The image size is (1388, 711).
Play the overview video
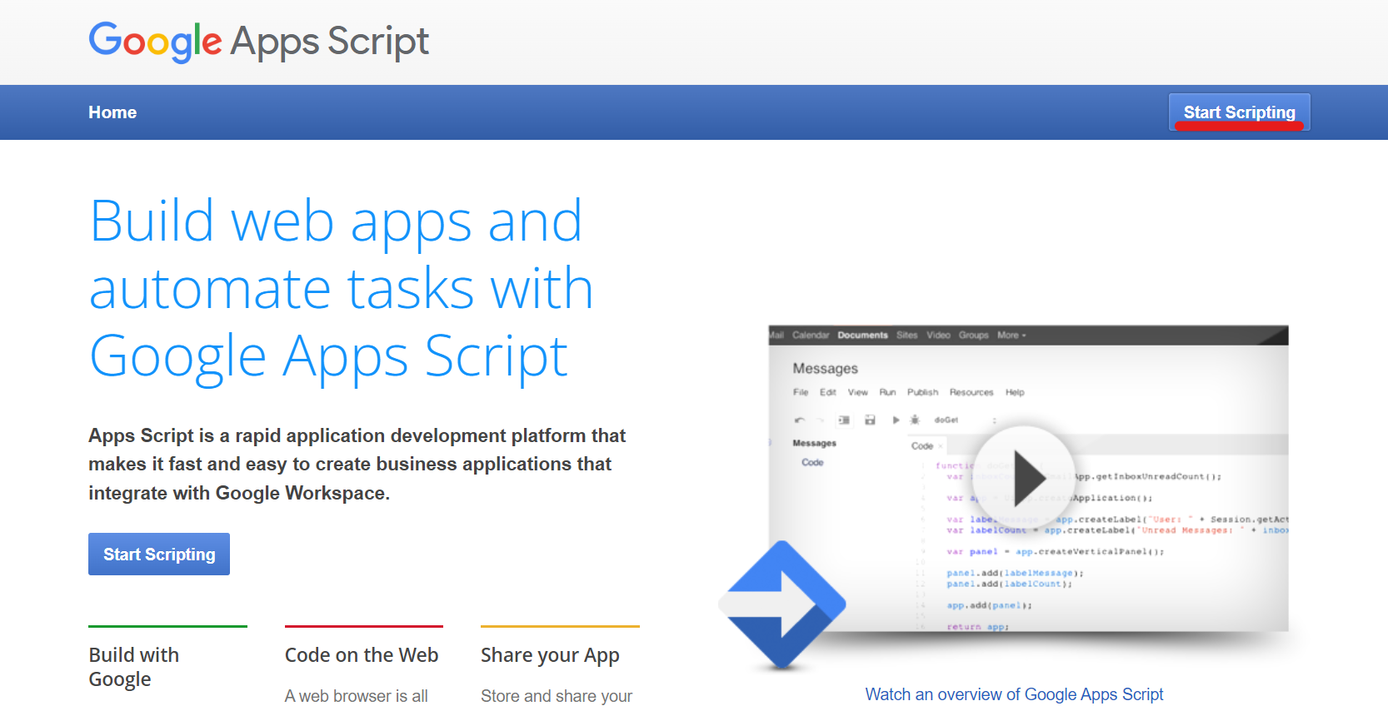pyautogui.click(x=1024, y=477)
